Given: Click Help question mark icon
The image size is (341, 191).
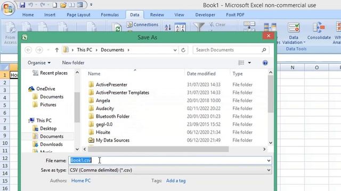Looking at the screenshot, I should click(x=265, y=63).
